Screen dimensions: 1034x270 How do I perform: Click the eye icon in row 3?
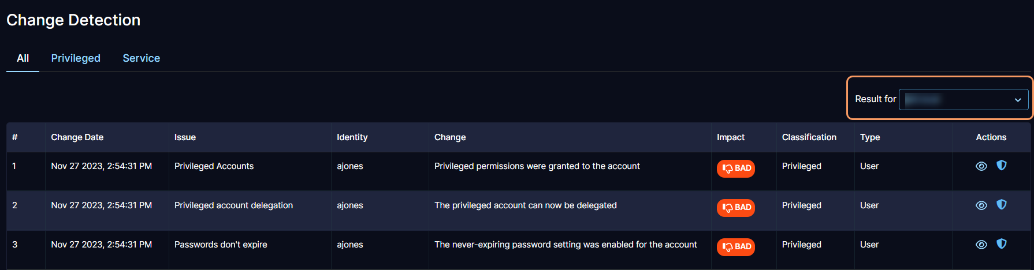(981, 245)
